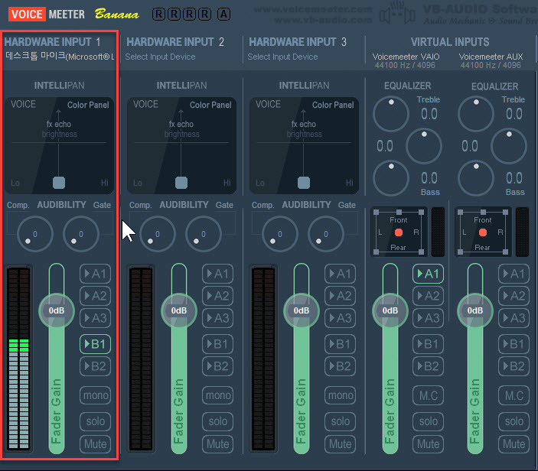Click Hardware Input 3 Color Panel label
538x471 pixels.
coord(333,105)
